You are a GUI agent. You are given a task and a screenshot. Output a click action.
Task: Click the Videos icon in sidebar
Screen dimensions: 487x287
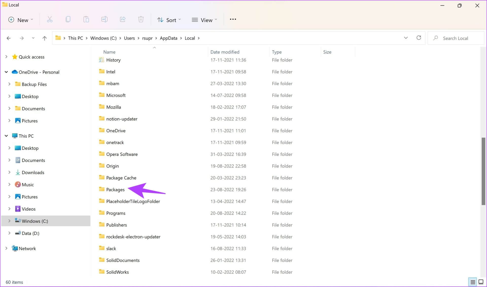(18, 209)
